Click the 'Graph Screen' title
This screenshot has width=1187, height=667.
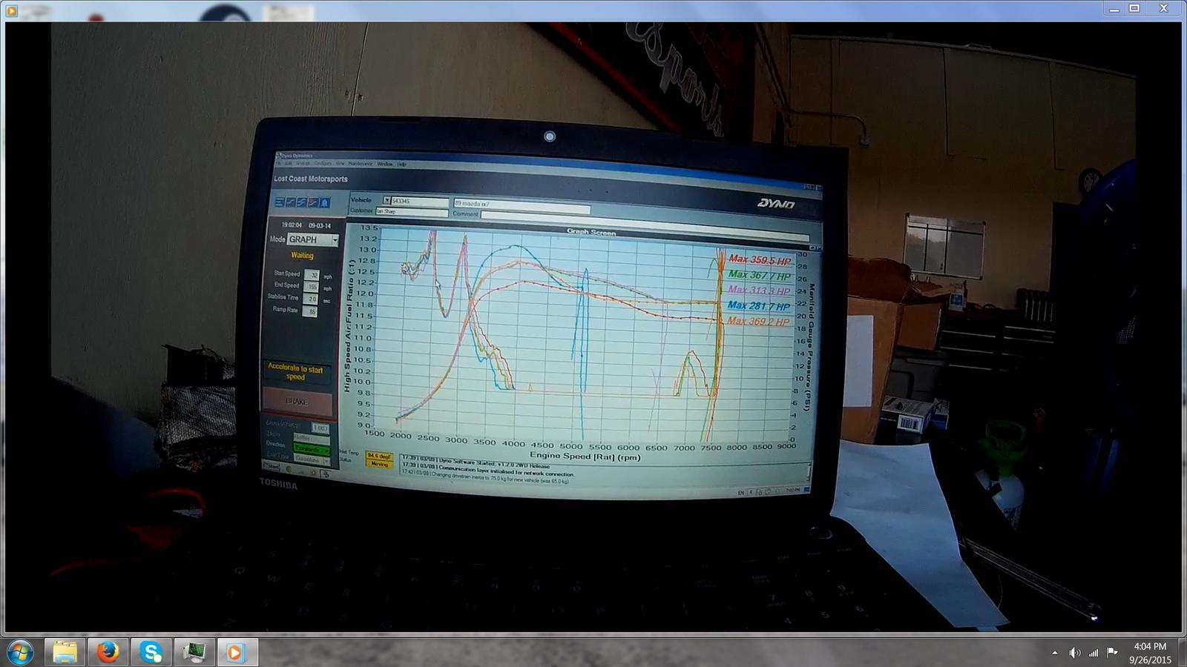pos(591,232)
